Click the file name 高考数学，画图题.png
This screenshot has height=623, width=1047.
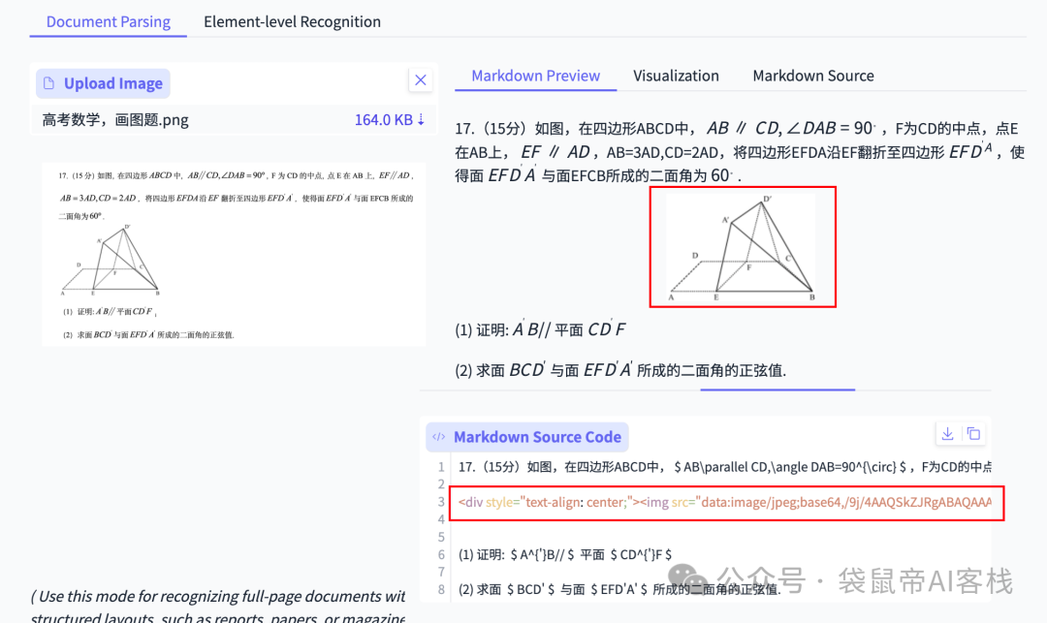115,120
